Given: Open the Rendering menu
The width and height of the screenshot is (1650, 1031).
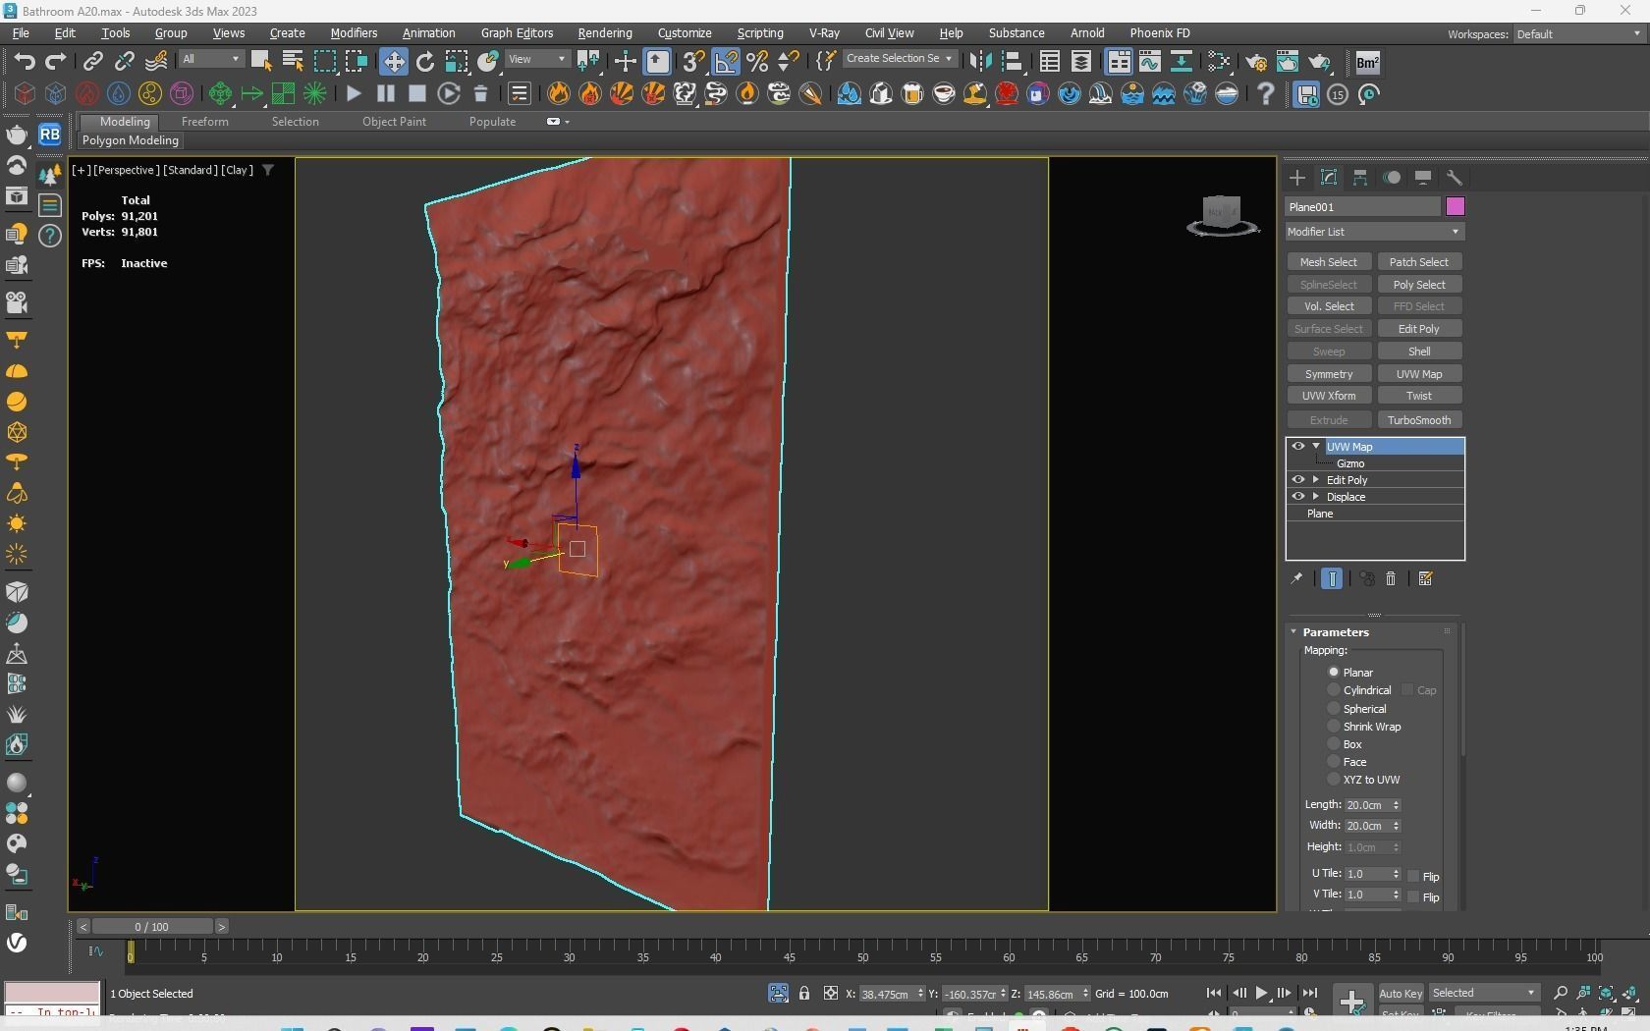Looking at the screenshot, I should point(604,33).
